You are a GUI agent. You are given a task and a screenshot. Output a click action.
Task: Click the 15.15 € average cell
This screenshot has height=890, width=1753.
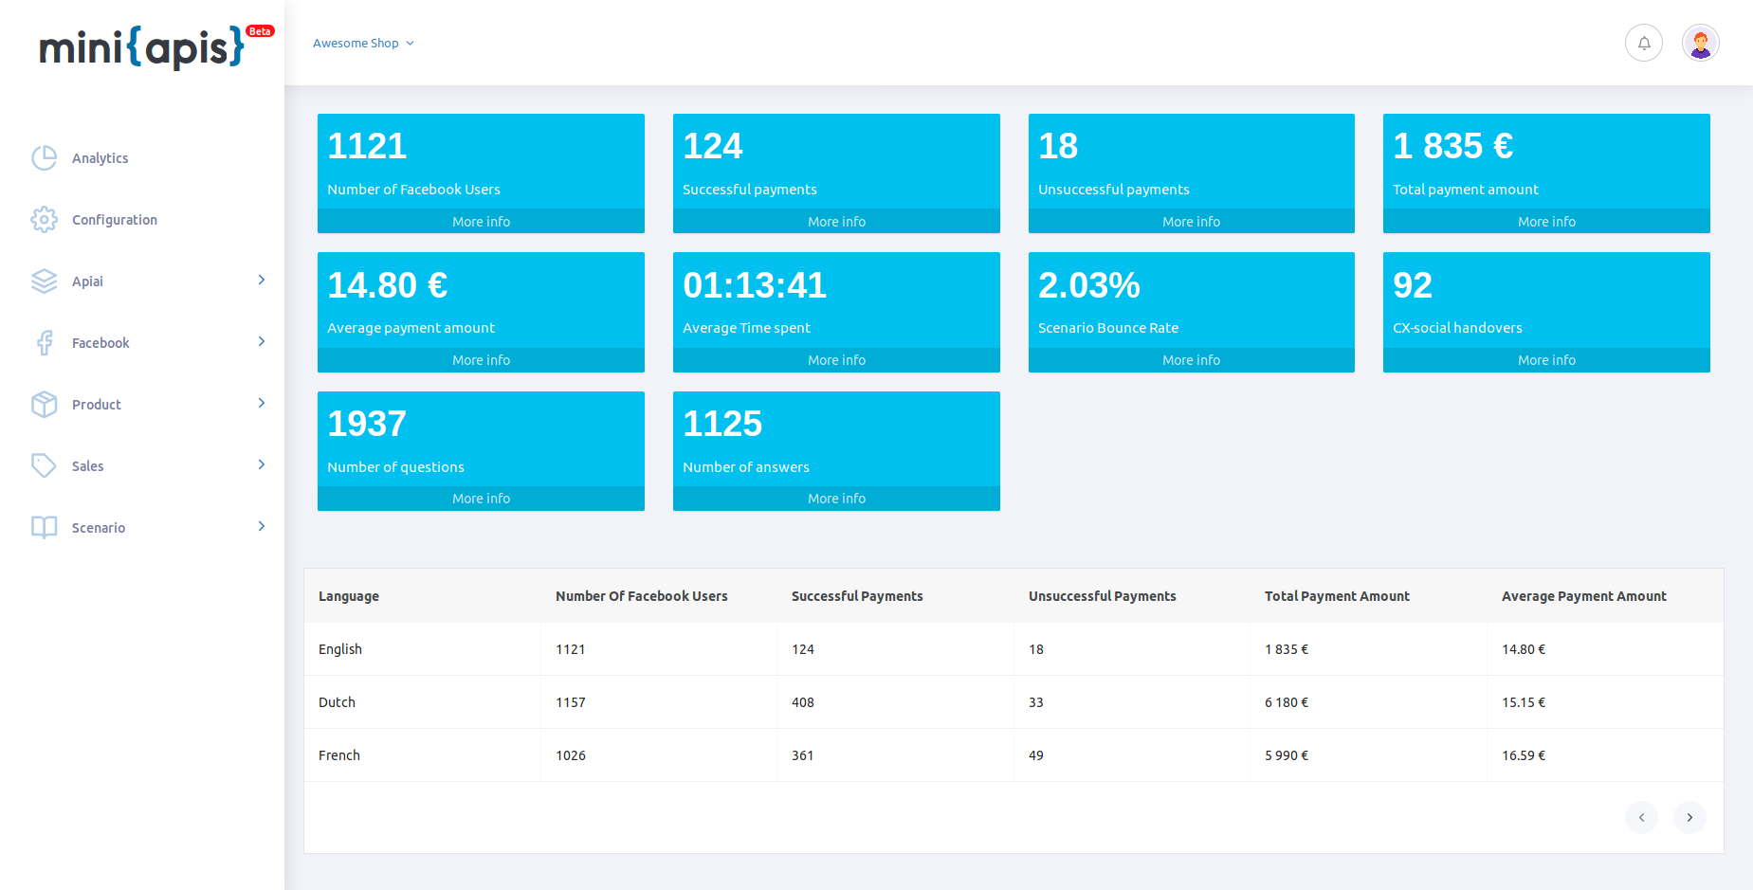point(1605,702)
